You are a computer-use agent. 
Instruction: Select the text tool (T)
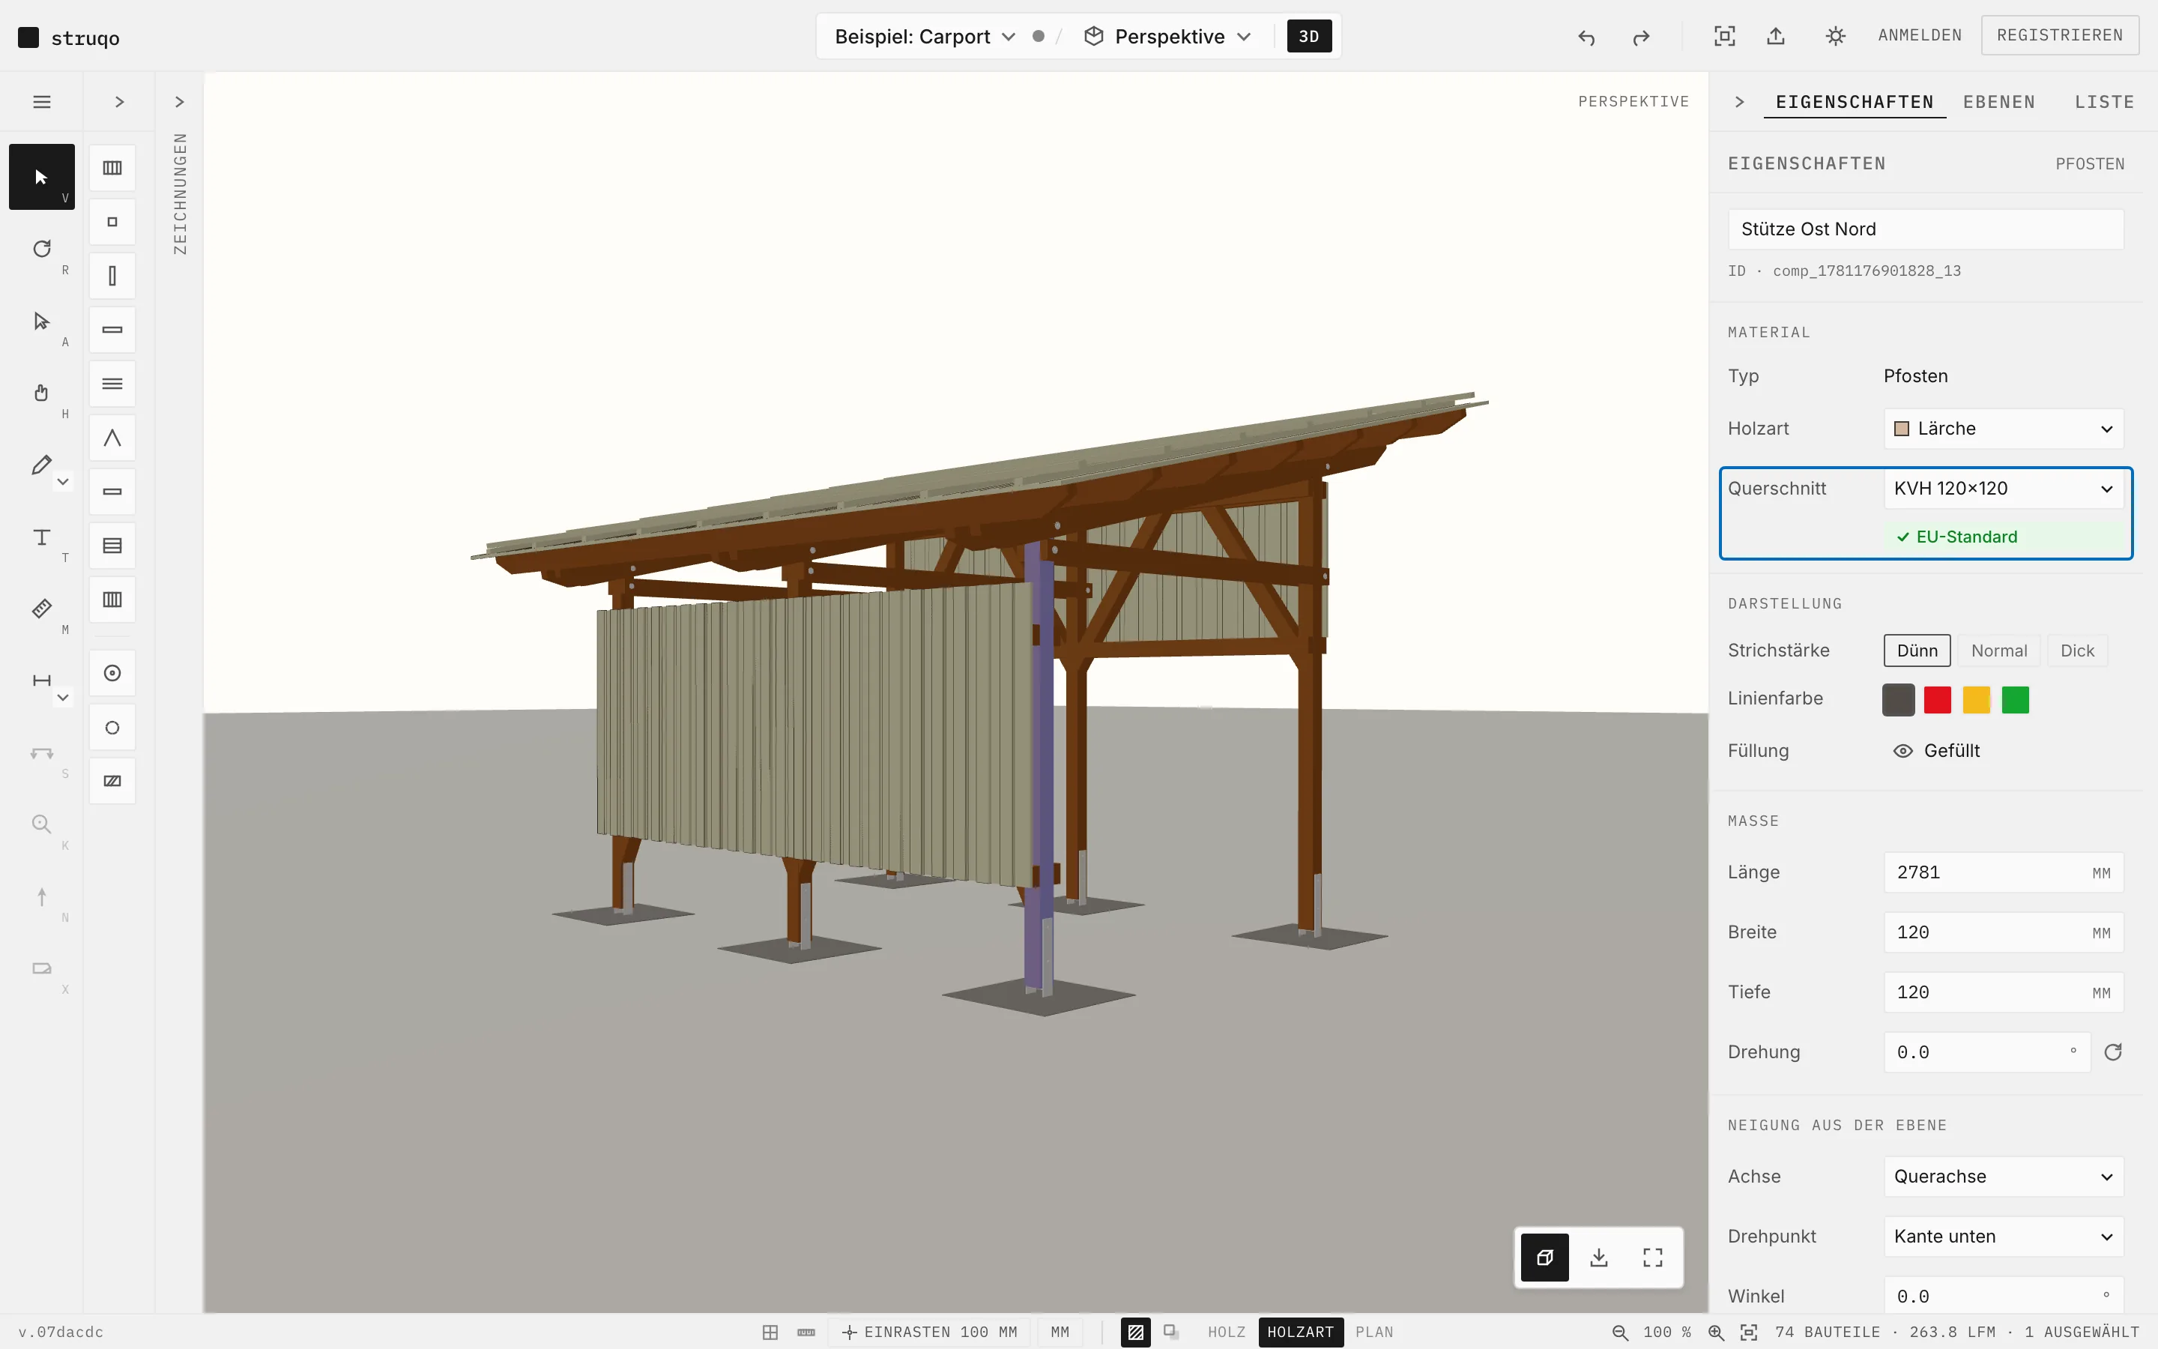(41, 537)
